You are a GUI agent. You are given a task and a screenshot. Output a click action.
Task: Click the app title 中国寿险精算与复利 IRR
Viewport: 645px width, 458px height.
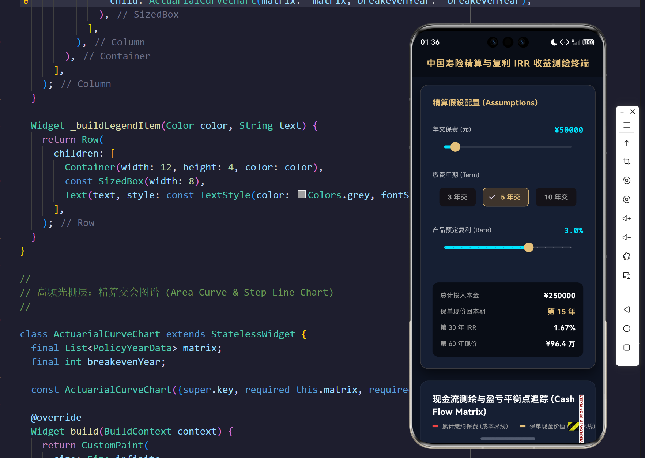click(508, 63)
